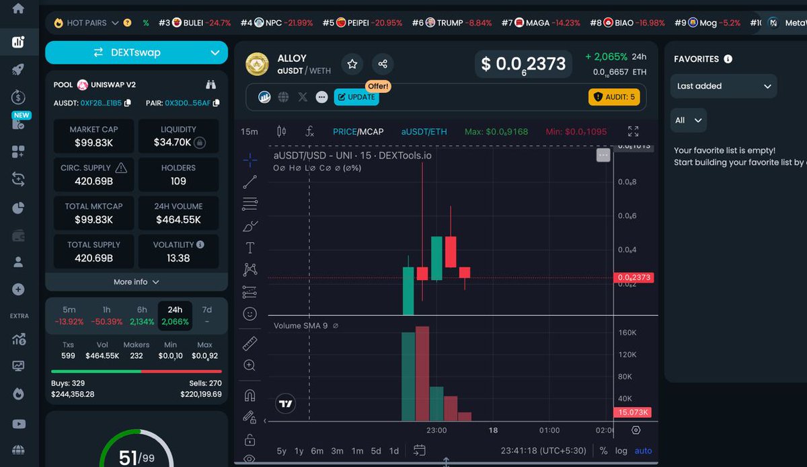Click the UPDATE button
Image resolution: width=807 pixels, height=467 pixels.
[x=356, y=97]
